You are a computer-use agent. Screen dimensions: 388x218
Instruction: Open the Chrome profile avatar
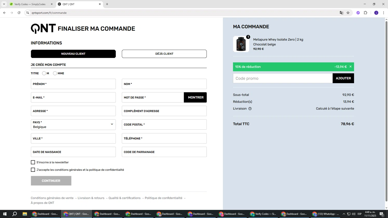376,13
